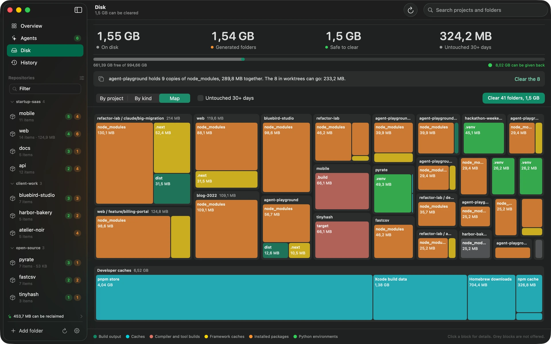Viewport: 551px width, 344px height.
Task: Click the package icon for api
Action: click(x=13, y=169)
